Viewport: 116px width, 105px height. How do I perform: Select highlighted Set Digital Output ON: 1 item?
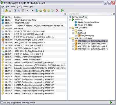coord(93,41)
